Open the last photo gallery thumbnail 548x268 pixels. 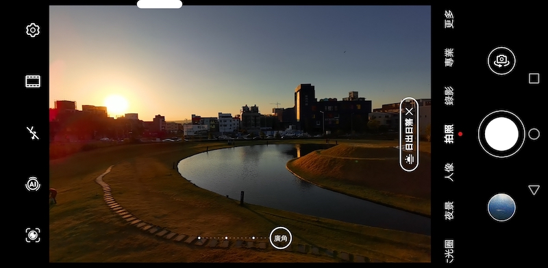pyautogui.click(x=501, y=207)
